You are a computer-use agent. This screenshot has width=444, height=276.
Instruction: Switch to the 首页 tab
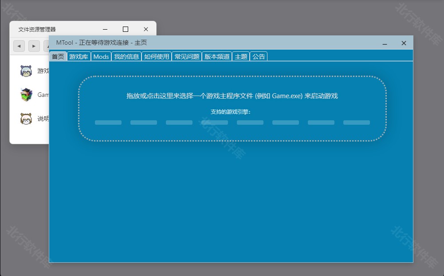pos(58,57)
